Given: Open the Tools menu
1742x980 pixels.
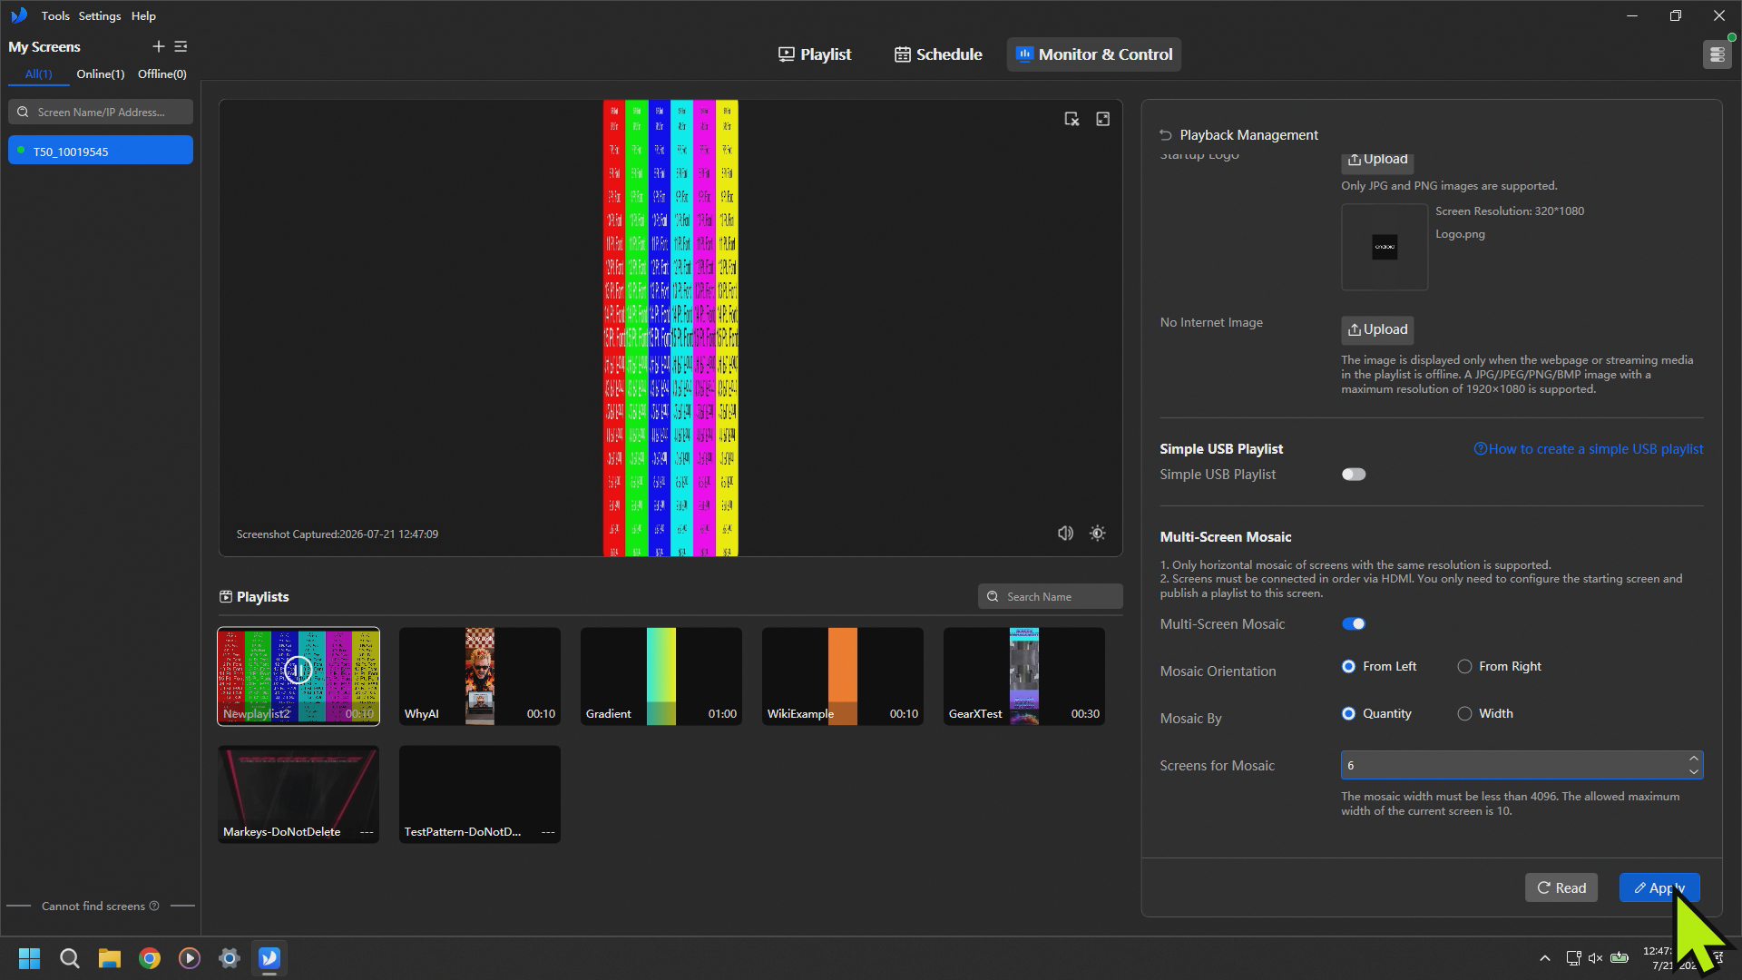Looking at the screenshot, I should coord(55,15).
